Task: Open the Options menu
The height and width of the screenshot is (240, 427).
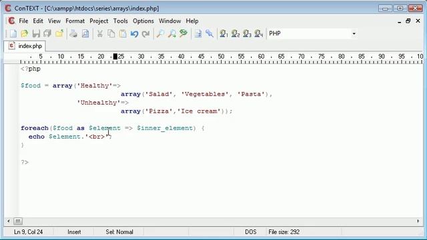Action: (x=143, y=21)
